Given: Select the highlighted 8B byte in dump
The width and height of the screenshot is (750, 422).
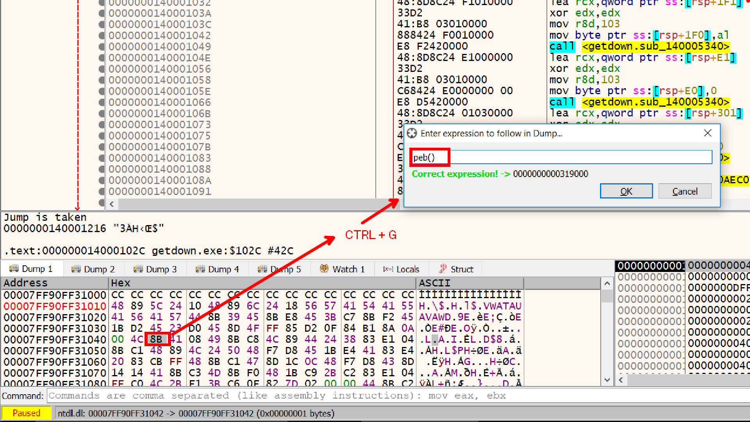Looking at the screenshot, I should [x=156, y=339].
